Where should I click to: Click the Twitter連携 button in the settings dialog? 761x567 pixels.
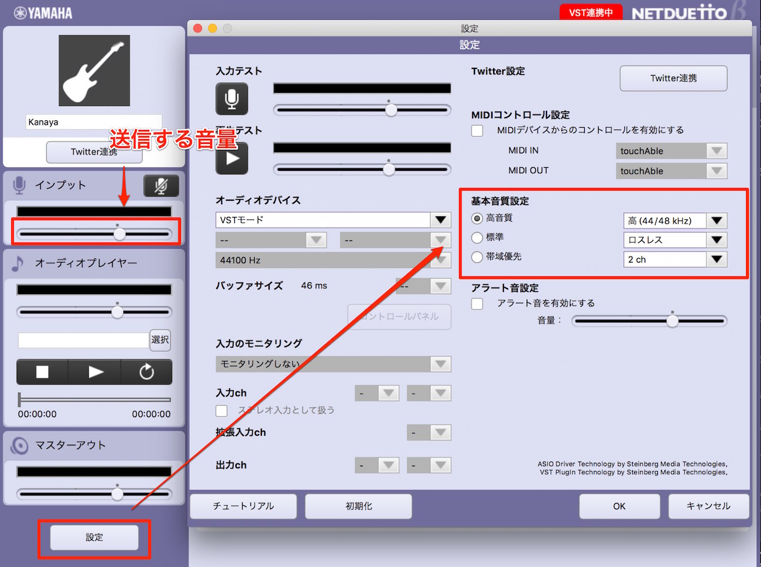pyautogui.click(x=674, y=79)
